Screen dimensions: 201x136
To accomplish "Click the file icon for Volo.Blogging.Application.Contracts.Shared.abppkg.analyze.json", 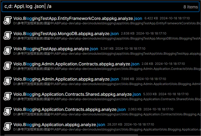I will click(x=7, y=96).
